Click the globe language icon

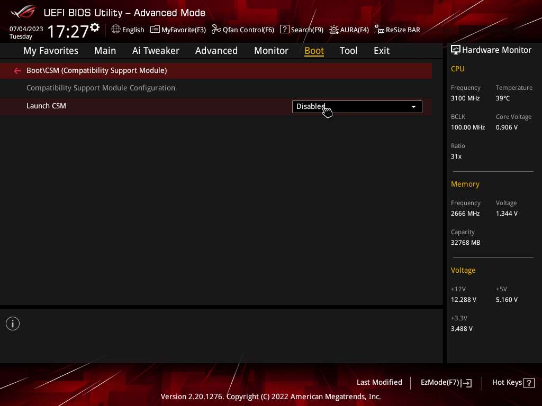[116, 30]
